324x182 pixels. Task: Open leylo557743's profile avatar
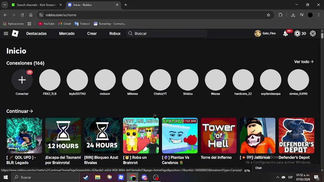pos(77,80)
